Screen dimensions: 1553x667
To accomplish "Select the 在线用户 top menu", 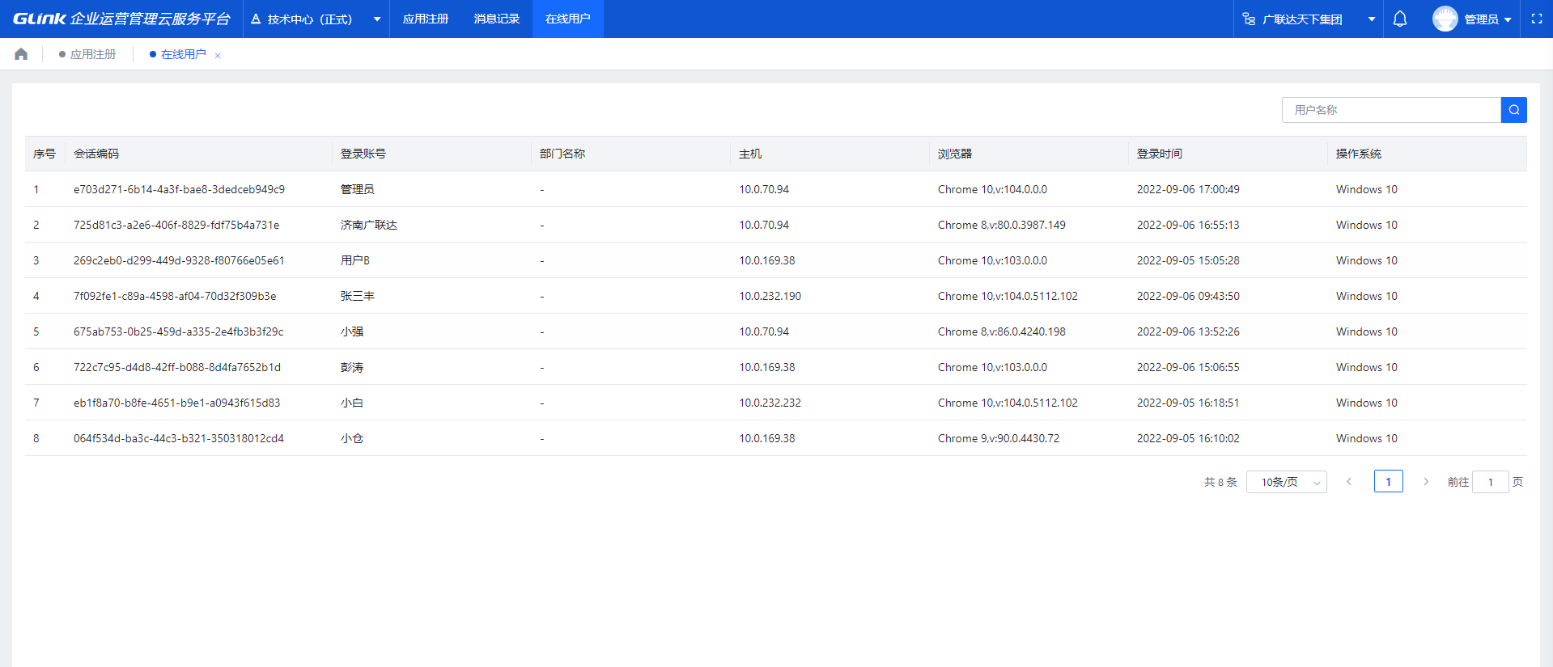I will [x=568, y=19].
